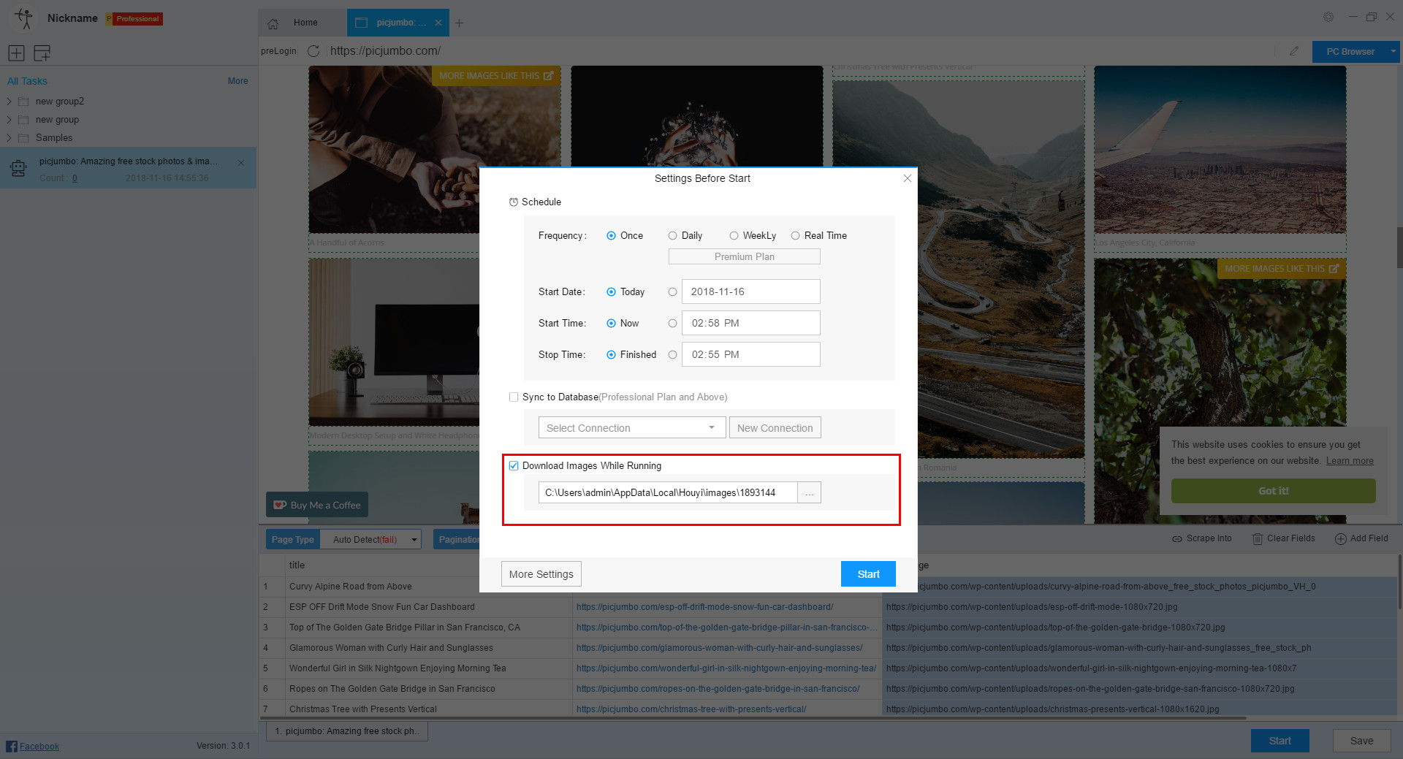Viewport: 1403px width, 759px height.
Task: Select the bottom picjumbo task tab
Action: tap(347, 731)
